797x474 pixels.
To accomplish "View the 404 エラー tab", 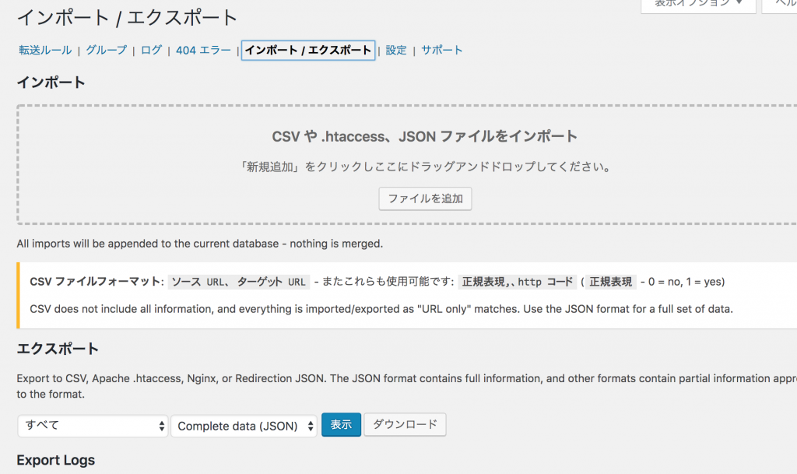I will tap(203, 51).
